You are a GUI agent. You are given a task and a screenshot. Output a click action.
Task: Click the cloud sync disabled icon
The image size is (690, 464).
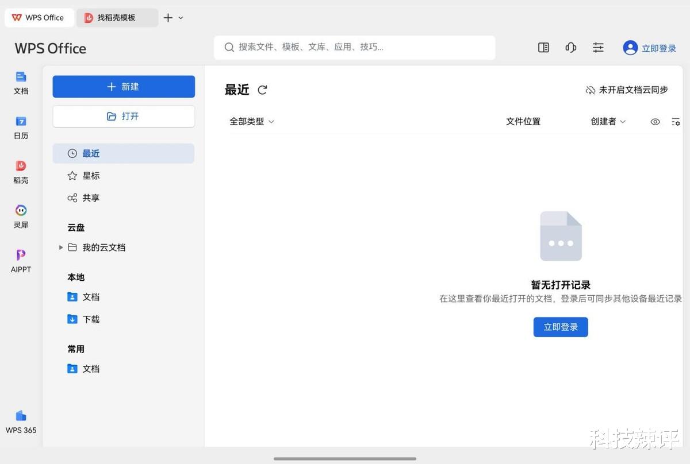[x=591, y=90]
